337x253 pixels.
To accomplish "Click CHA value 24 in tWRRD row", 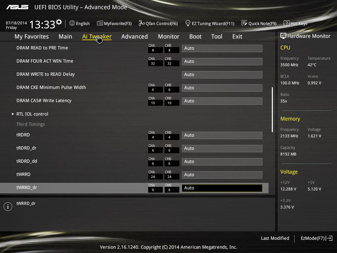I will [x=155, y=177].
